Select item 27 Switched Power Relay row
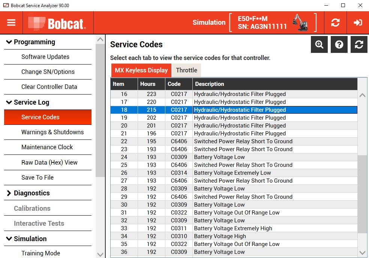The width and height of the screenshot is (369, 258). (x=234, y=181)
